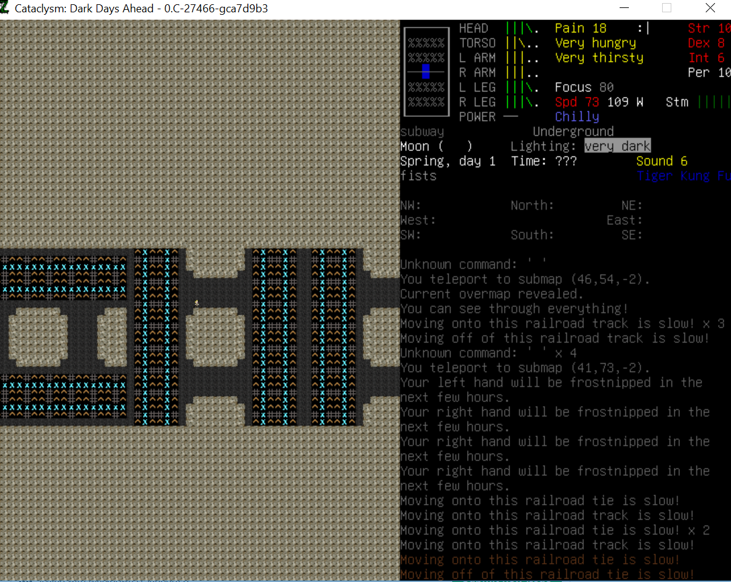Click the 'Chilly' temperature status

coord(577,116)
